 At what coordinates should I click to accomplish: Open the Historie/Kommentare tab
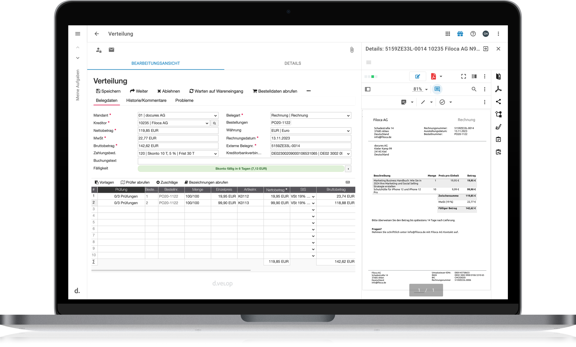pos(146,100)
